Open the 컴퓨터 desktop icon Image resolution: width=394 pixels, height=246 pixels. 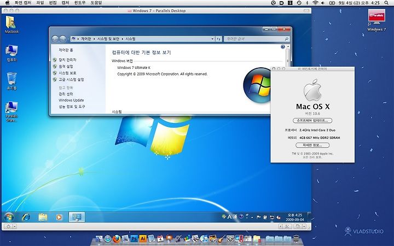(11, 53)
